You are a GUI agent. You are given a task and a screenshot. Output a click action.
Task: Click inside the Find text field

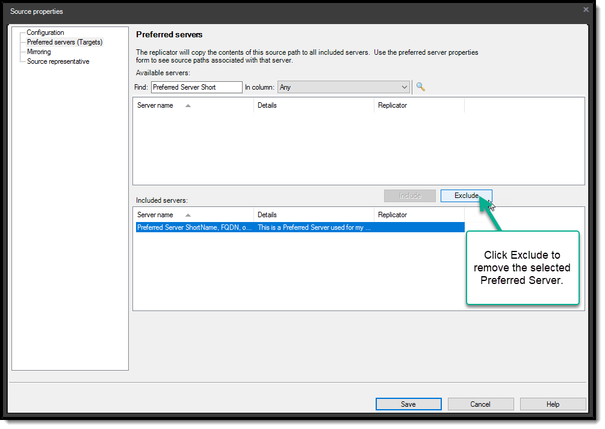click(x=196, y=87)
